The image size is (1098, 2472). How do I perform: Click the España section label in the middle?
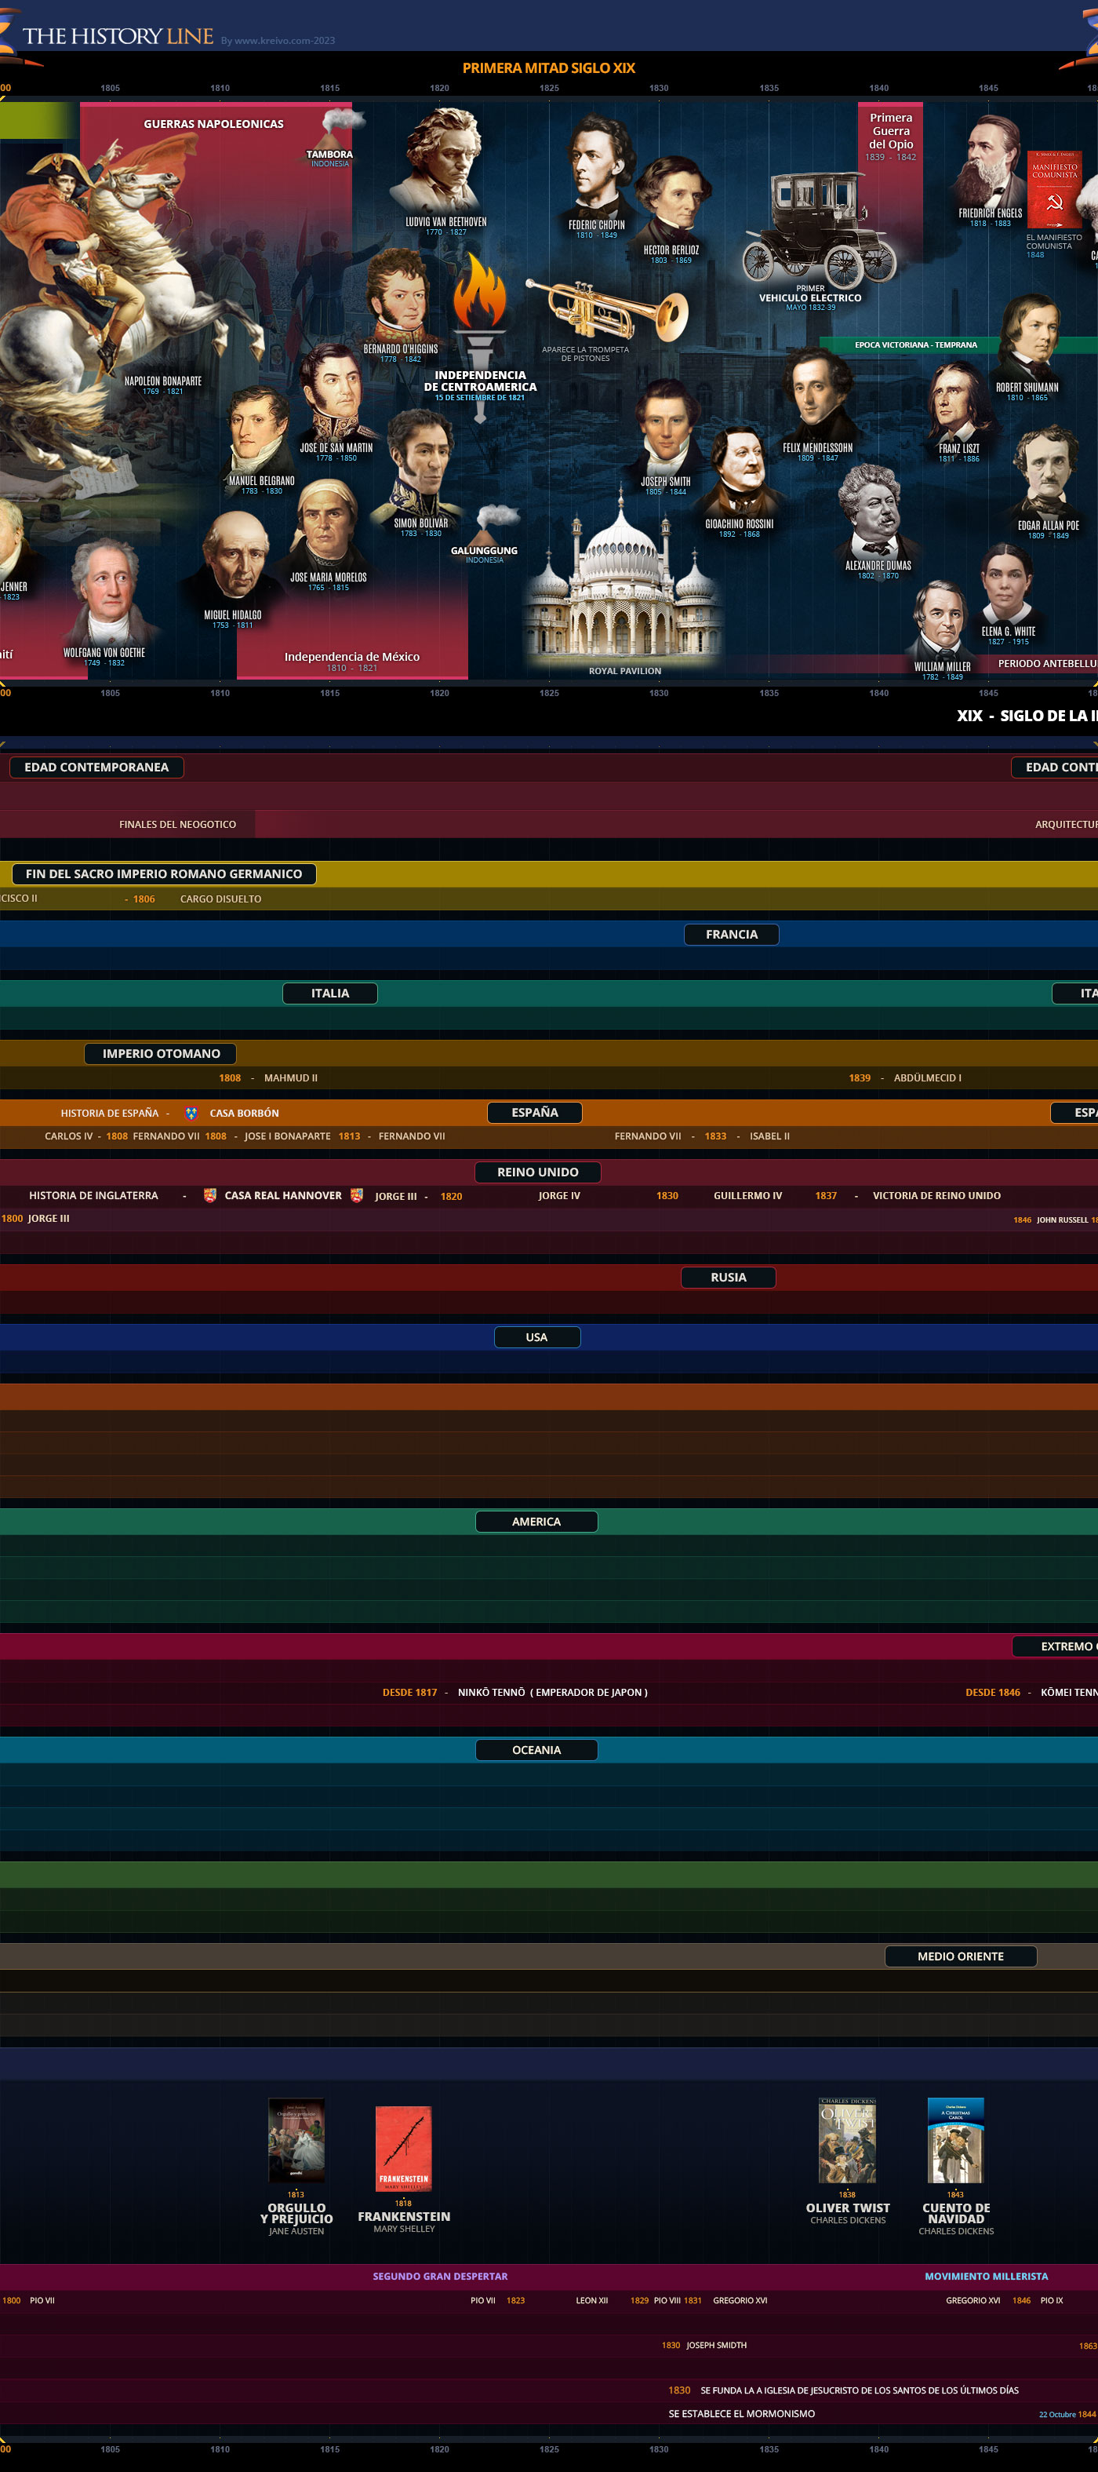(x=534, y=1112)
